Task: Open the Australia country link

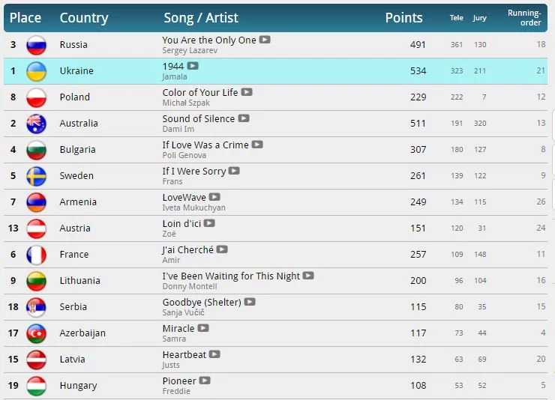Action: click(x=79, y=123)
